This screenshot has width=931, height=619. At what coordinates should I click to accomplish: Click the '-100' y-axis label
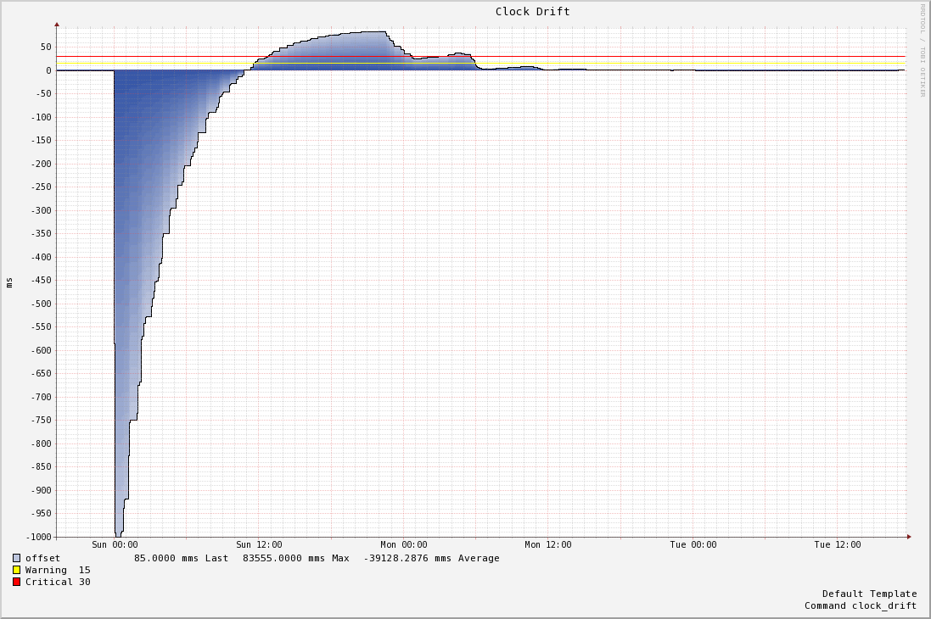pos(41,117)
